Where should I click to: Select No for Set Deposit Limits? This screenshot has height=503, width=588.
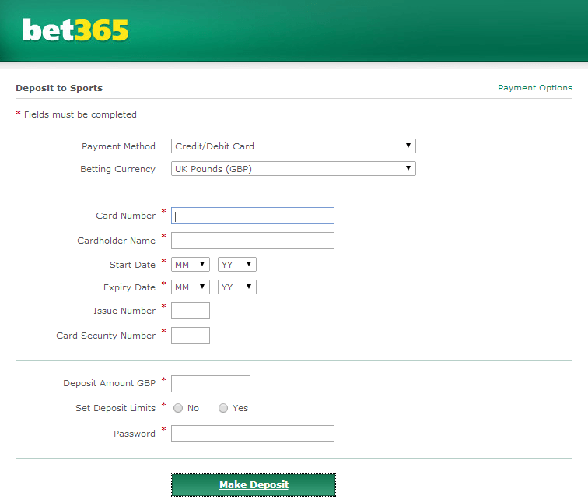tap(178, 408)
